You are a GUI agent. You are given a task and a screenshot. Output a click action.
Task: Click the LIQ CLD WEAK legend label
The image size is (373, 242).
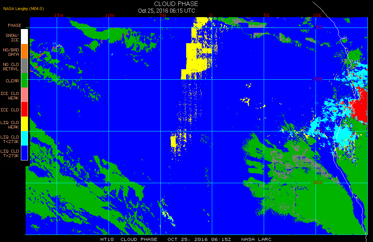[10, 125]
